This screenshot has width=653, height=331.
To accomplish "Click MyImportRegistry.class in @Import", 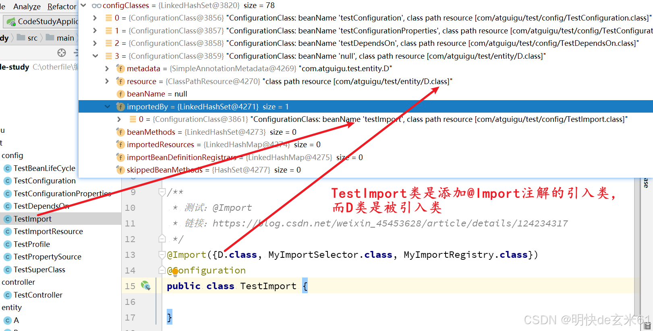I will tap(466, 255).
